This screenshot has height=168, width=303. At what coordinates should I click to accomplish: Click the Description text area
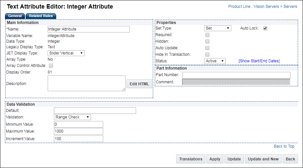point(86,83)
